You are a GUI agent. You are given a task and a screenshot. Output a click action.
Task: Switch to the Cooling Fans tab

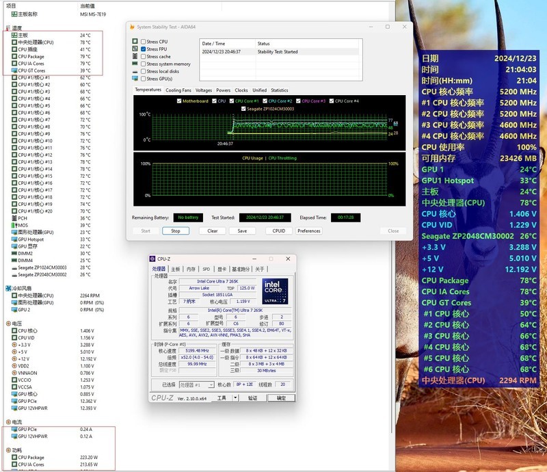pos(178,90)
